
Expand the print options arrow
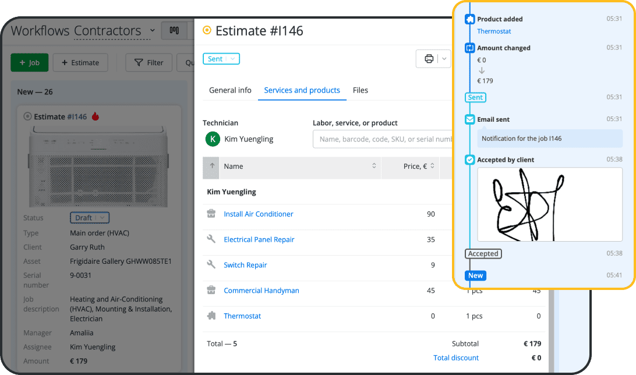coord(444,59)
